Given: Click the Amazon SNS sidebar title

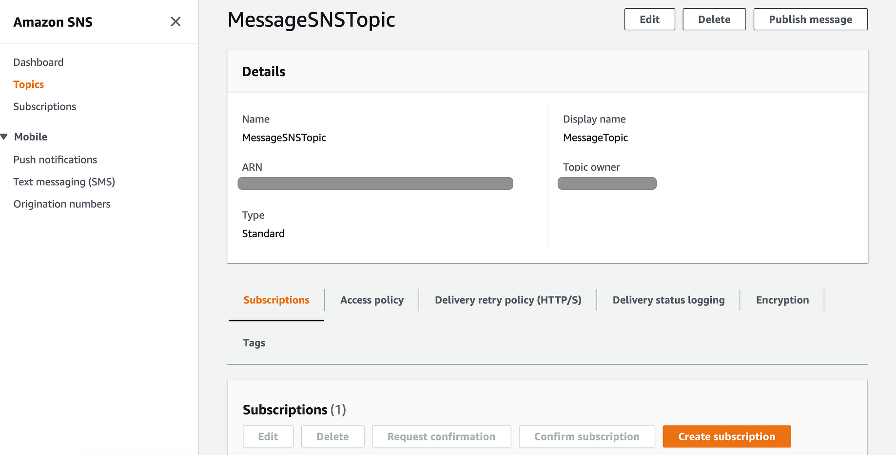Looking at the screenshot, I should pos(53,22).
